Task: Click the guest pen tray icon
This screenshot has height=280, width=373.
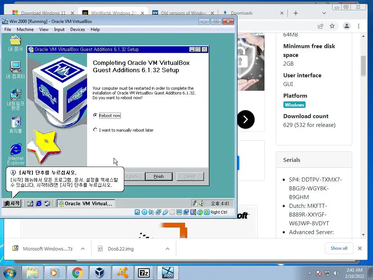Action: pyautogui.click(x=195, y=203)
